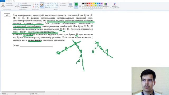Choose the Right triangle shape

click(46, 6)
